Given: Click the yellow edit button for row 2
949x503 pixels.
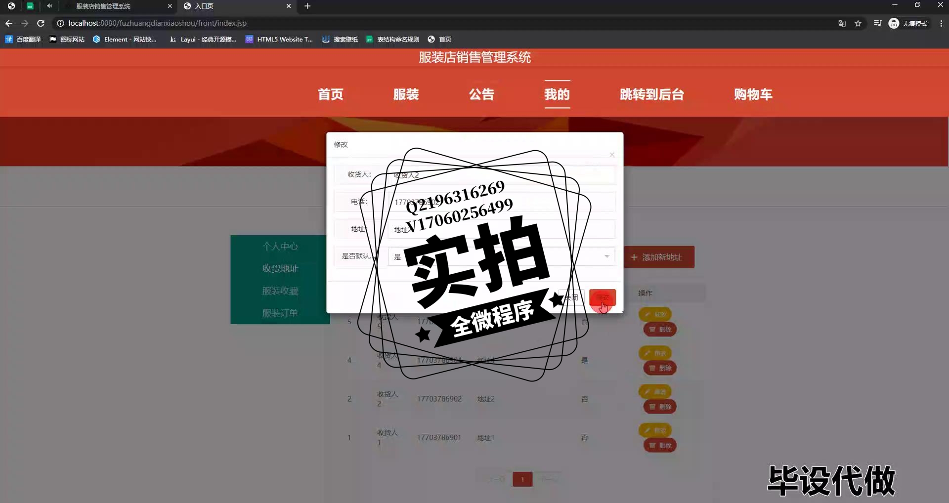Looking at the screenshot, I should [x=655, y=391].
